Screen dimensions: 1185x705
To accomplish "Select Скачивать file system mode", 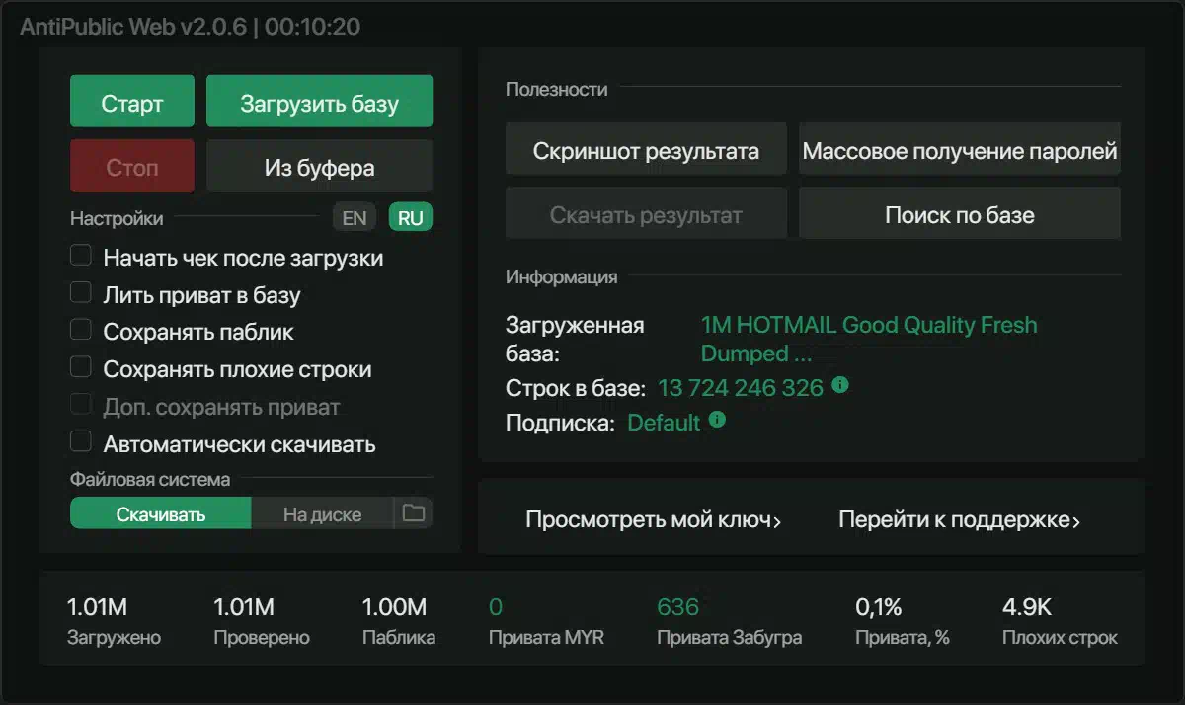I will coord(161,513).
